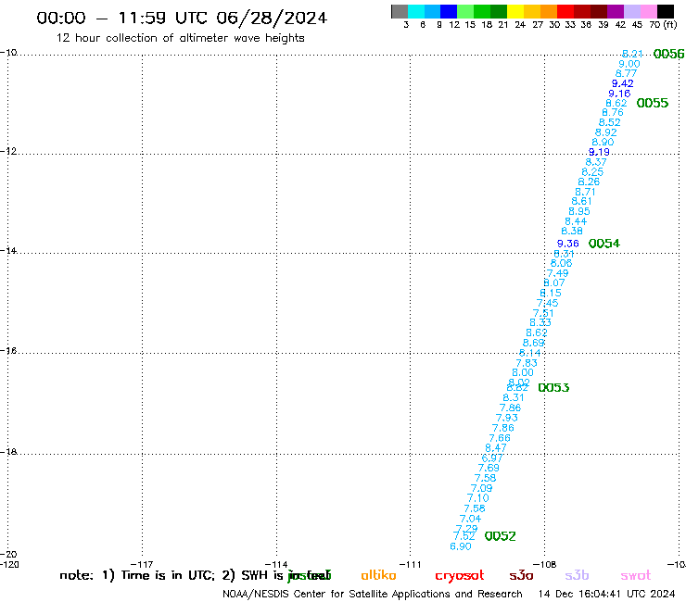Click the wave height value 6.97
The width and height of the screenshot is (686, 602).
492,458
